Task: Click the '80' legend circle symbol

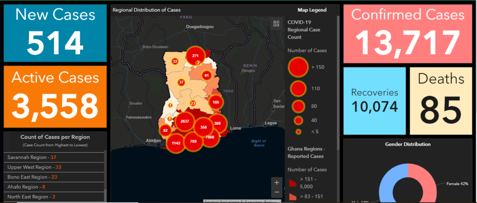Action: coord(299,106)
